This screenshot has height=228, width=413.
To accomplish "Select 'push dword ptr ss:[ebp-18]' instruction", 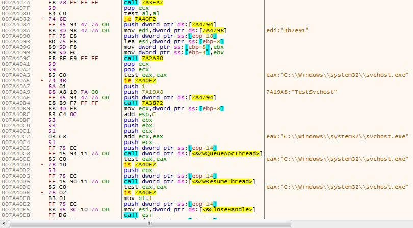I will pyautogui.click(x=170, y=36).
